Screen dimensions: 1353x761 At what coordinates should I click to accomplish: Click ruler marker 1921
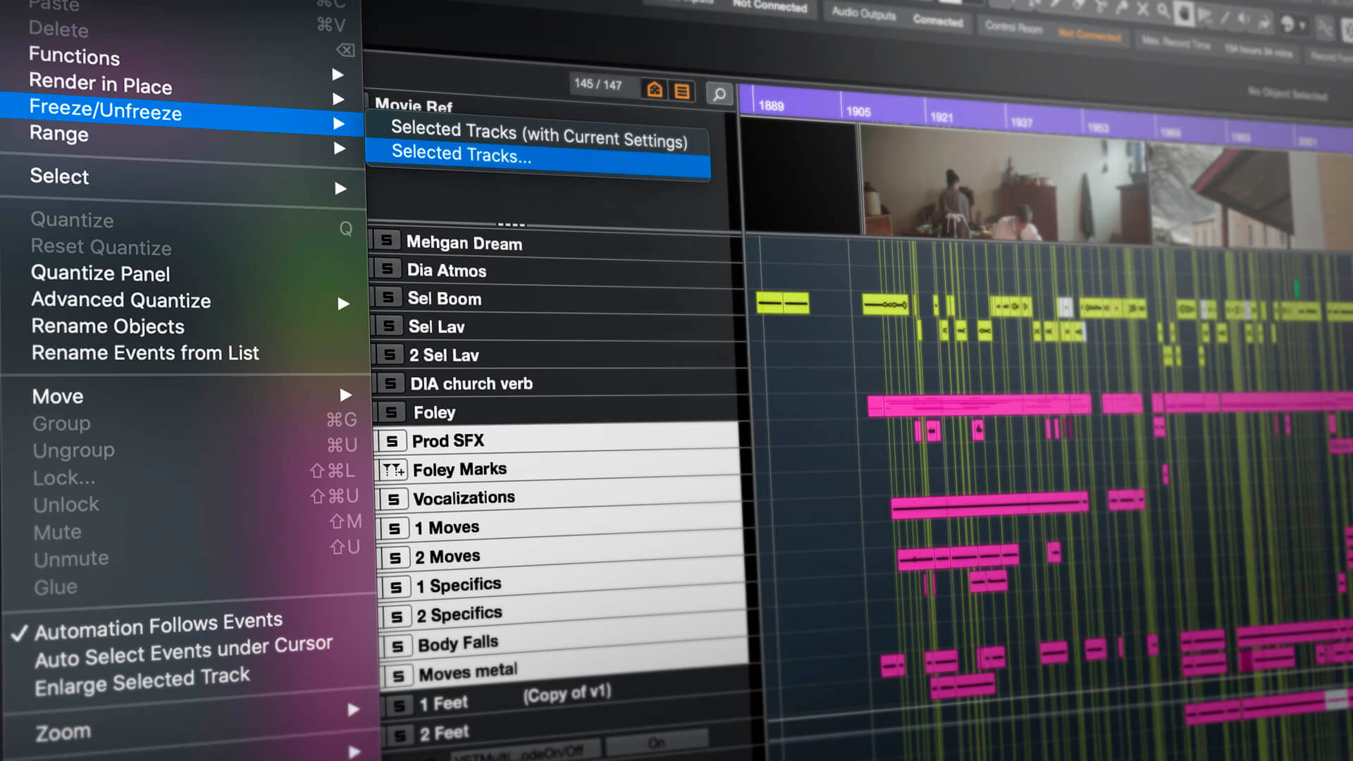[x=941, y=117]
